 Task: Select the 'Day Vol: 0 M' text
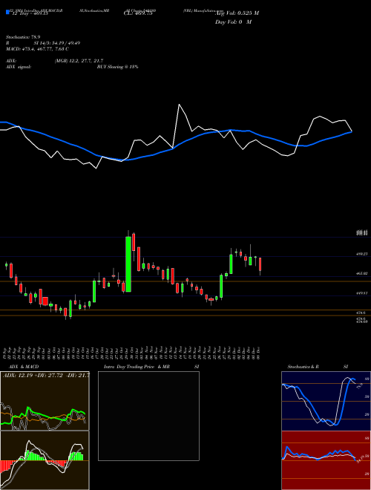pos(233,22)
